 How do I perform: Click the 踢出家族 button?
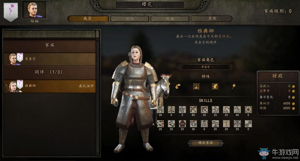(205, 143)
